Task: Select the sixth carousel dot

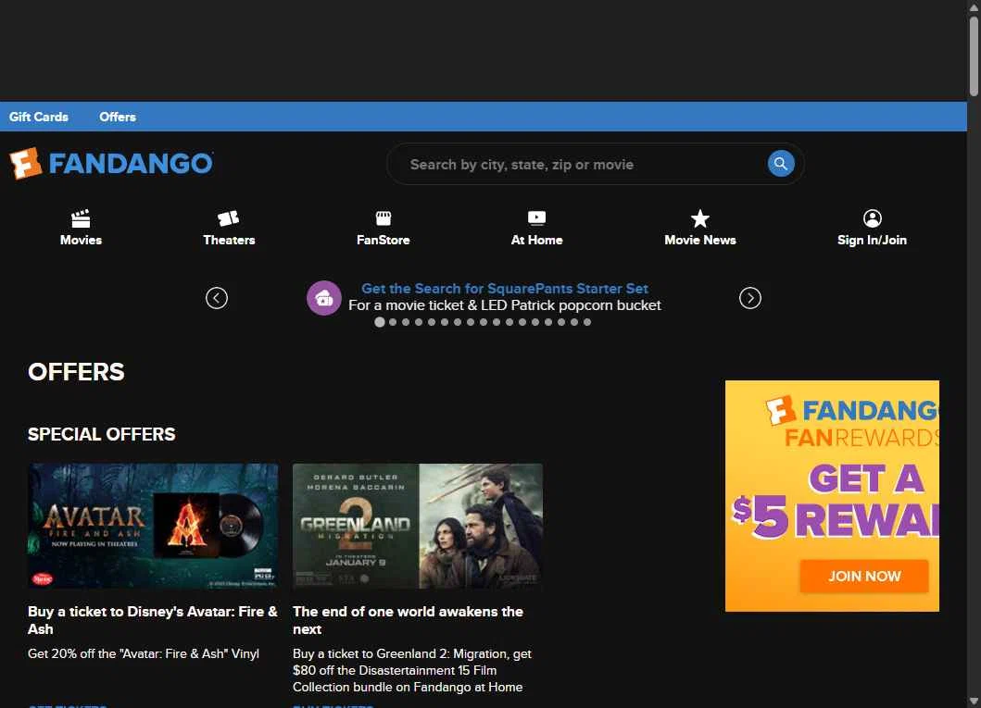Action: (x=445, y=322)
